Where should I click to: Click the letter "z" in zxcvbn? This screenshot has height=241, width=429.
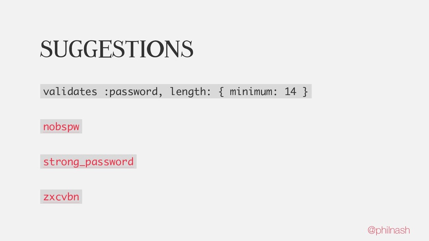click(46, 197)
